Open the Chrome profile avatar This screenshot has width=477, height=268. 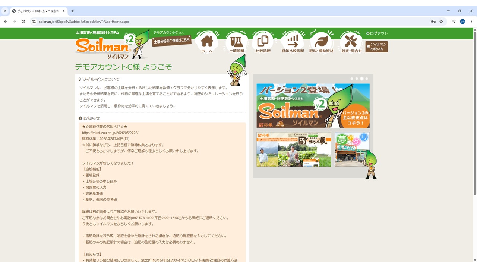click(462, 22)
